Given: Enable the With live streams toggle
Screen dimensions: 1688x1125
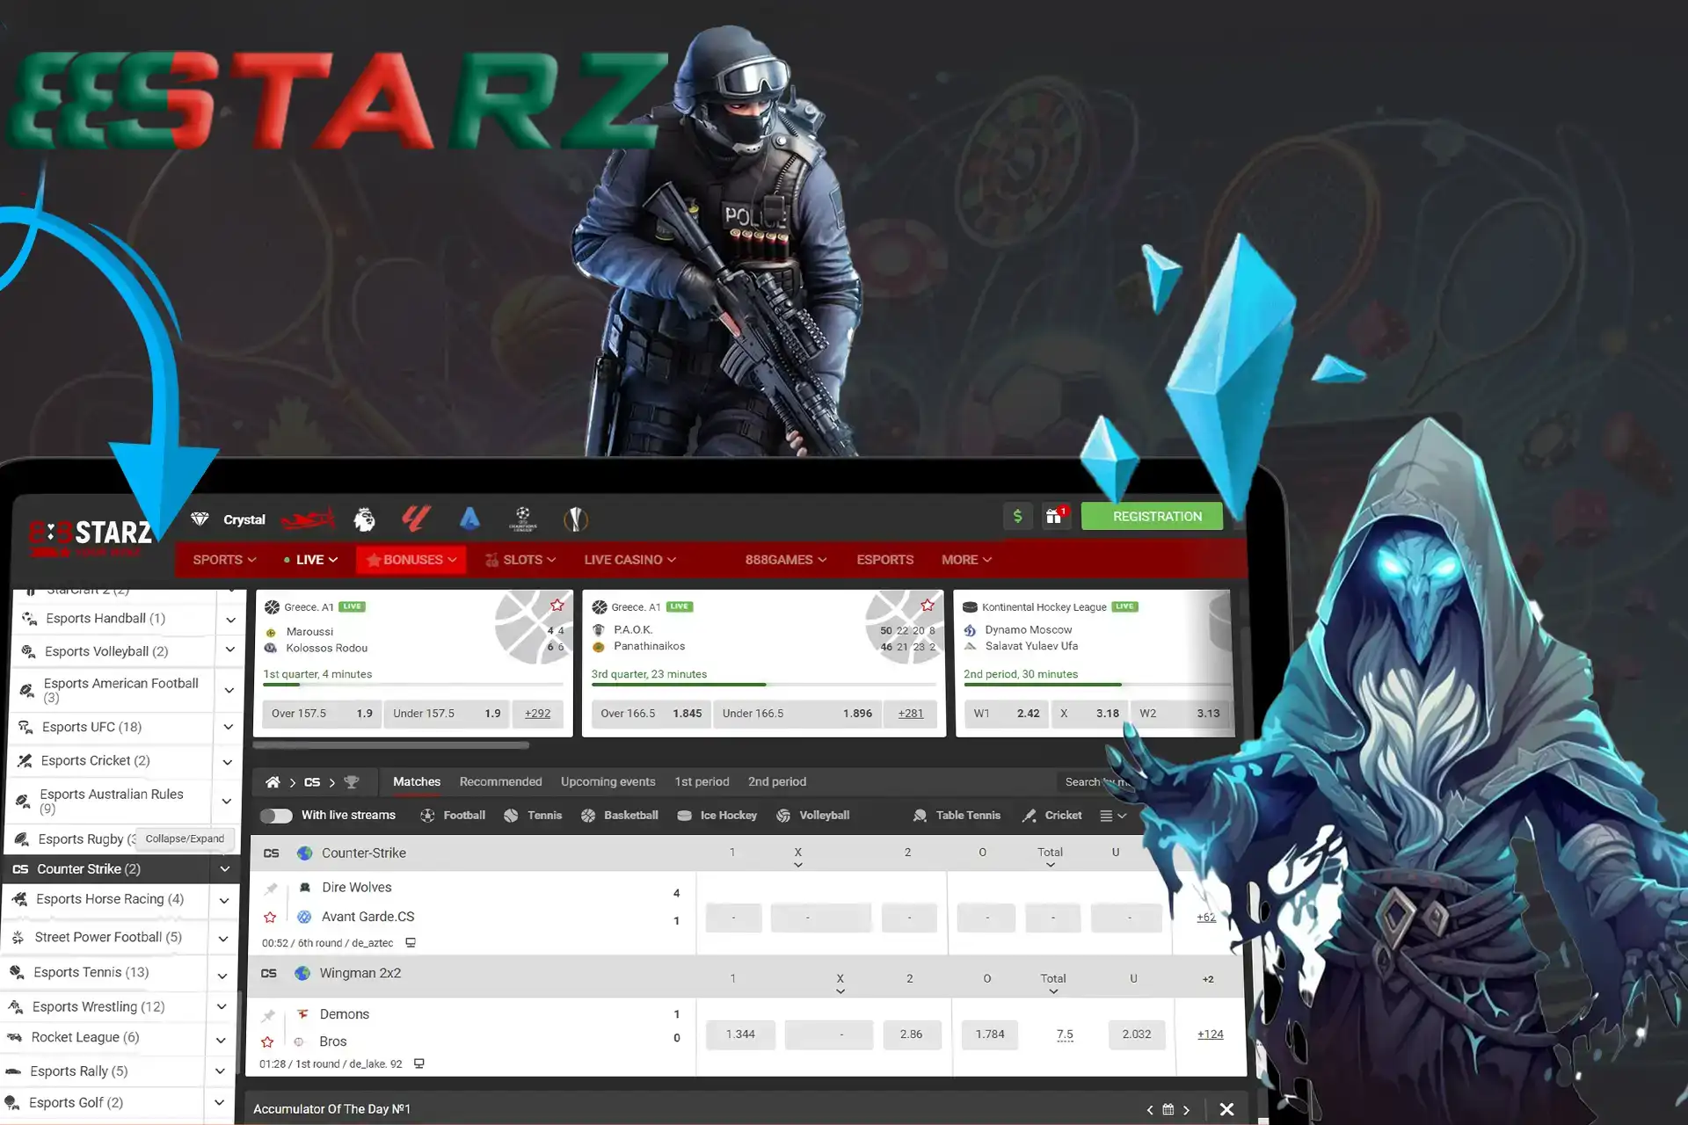Looking at the screenshot, I should (x=276, y=816).
